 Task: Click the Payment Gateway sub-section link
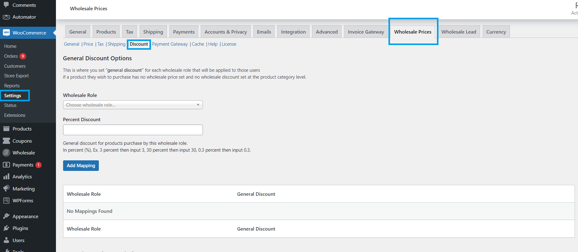[170, 44]
